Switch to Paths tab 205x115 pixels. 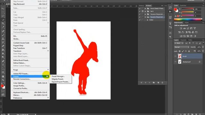(x=190, y=40)
